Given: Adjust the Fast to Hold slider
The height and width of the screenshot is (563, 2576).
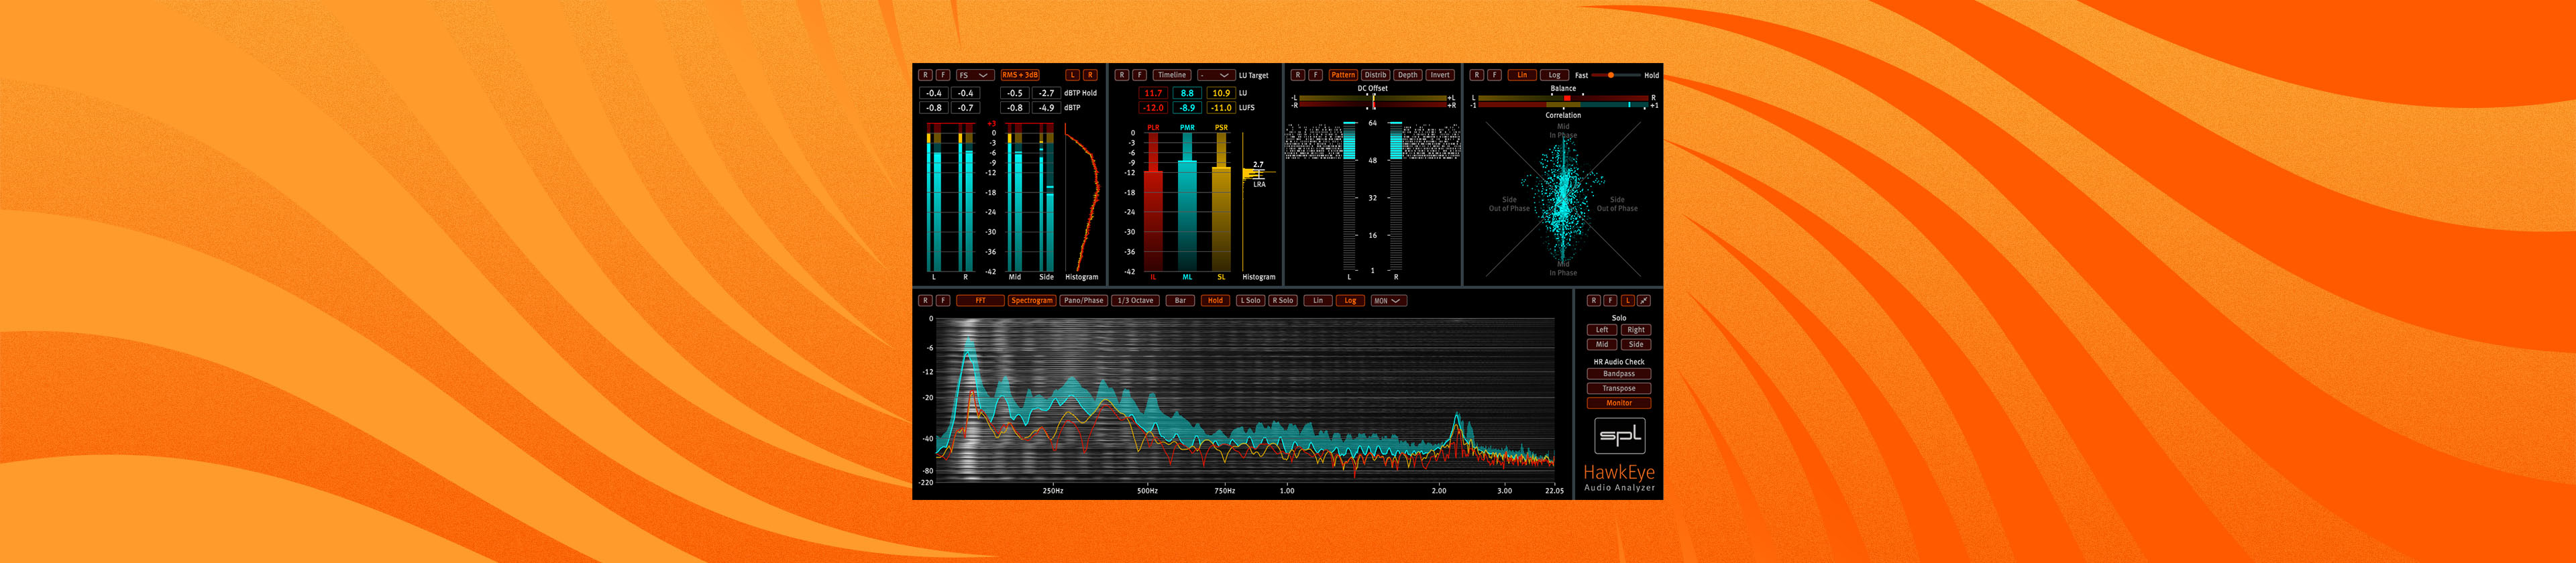Looking at the screenshot, I should (1610, 75).
